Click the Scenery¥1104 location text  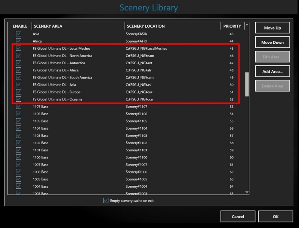pyautogui.click(x=136, y=128)
